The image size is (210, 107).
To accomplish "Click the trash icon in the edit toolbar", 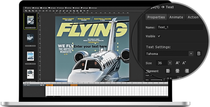I will click(81, 11).
